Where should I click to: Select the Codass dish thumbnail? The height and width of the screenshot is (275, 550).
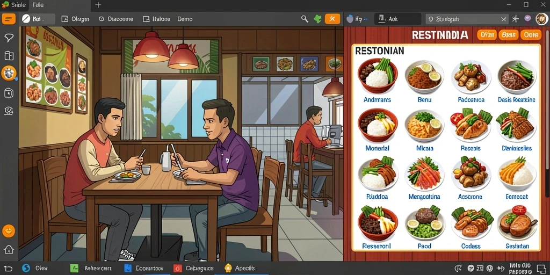(472, 223)
